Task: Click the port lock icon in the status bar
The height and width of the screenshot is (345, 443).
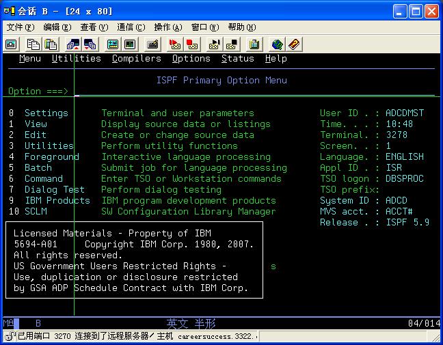Action: (10, 336)
